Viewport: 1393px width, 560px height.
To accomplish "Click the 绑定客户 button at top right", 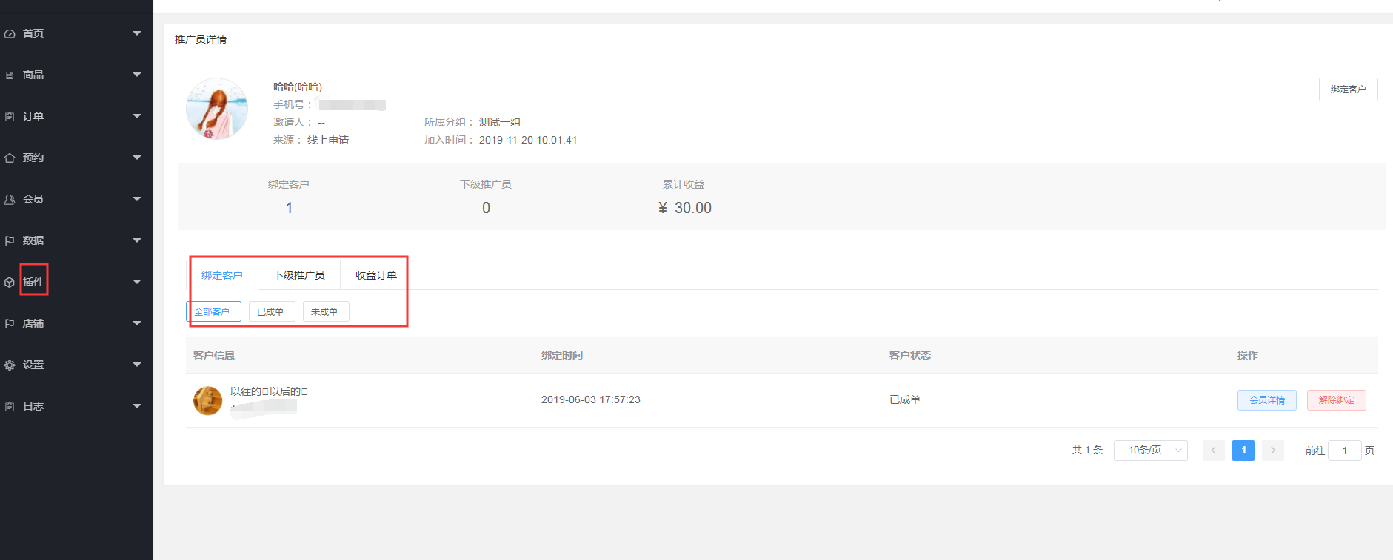I will [x=1348, y=90].
